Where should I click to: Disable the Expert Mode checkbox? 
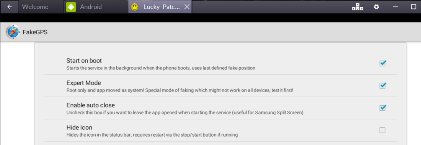tap(383, 85)
